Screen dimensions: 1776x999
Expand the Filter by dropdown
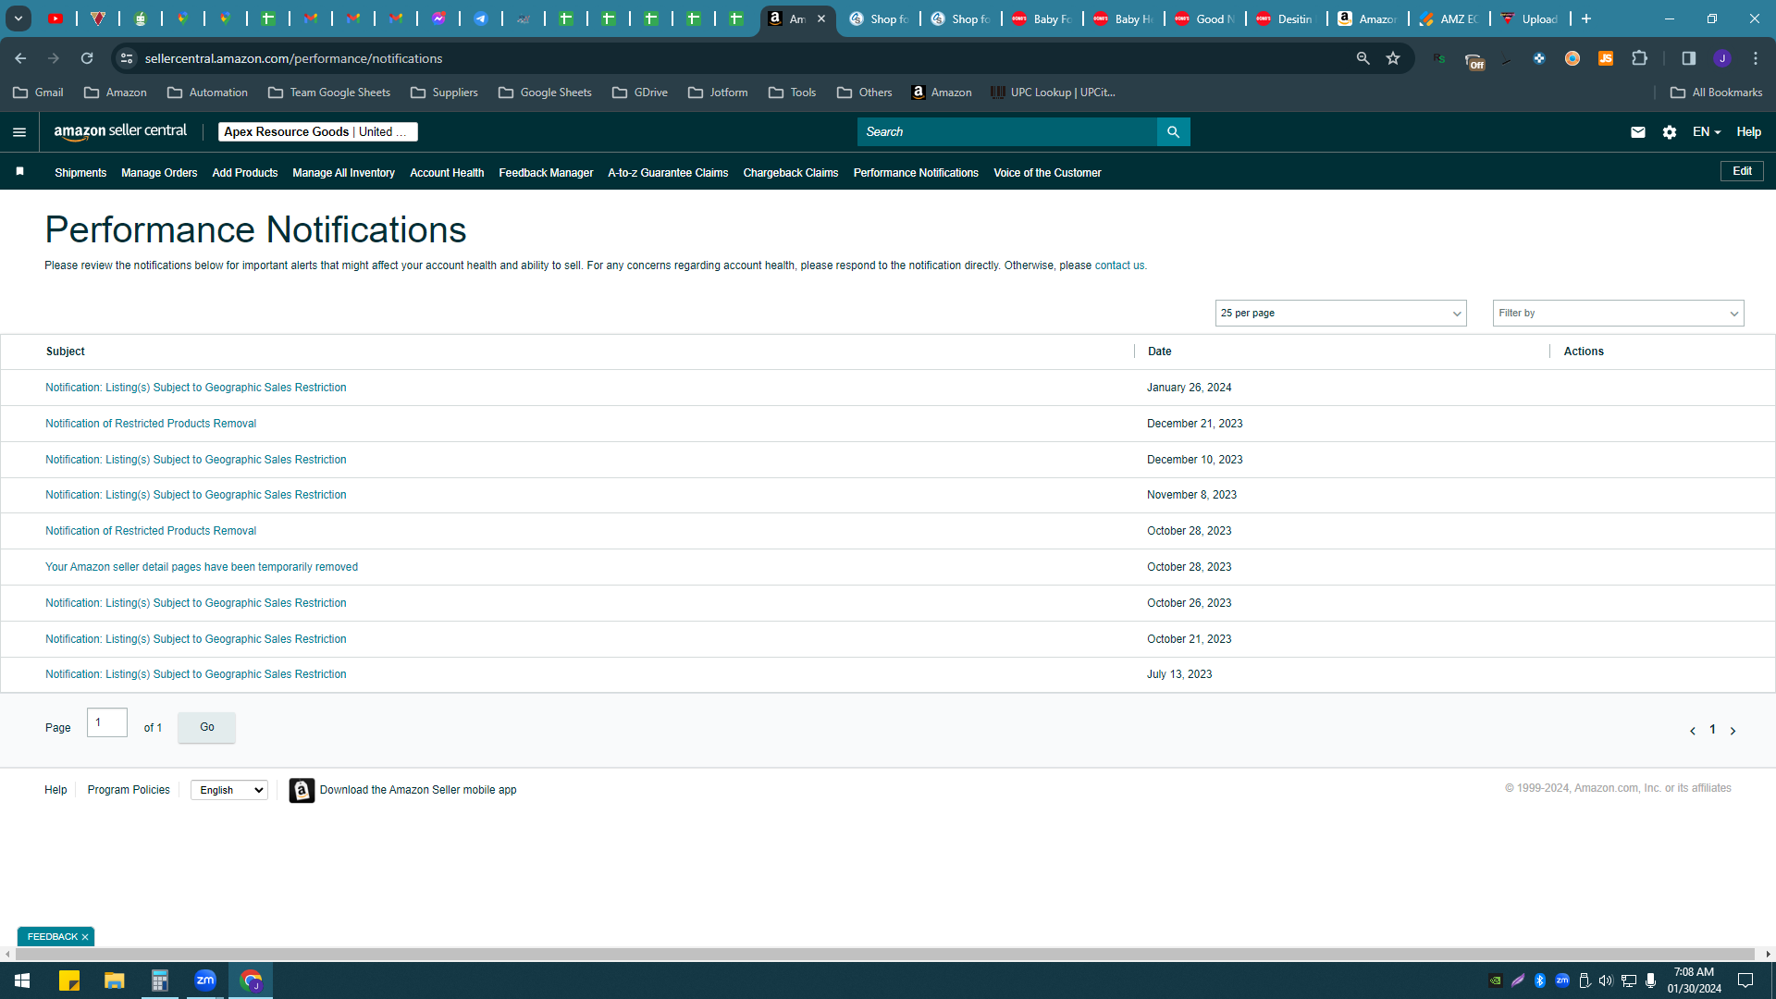point(1618,314)
